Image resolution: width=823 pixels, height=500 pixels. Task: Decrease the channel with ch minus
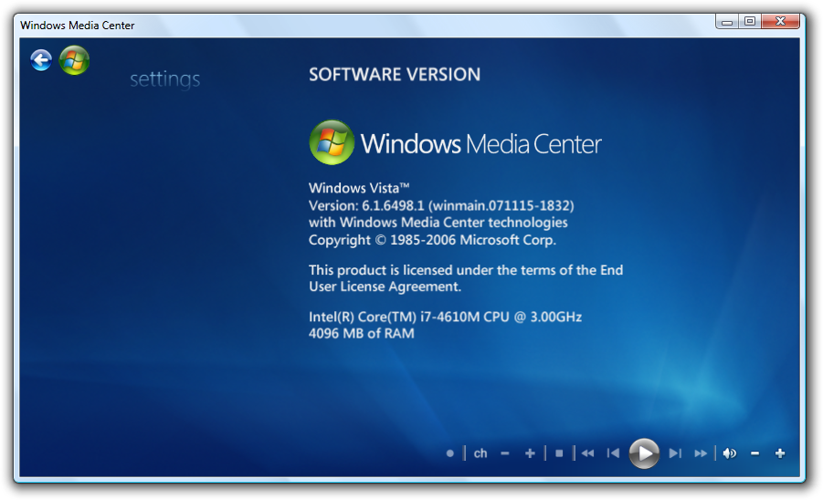pos(505,453)
